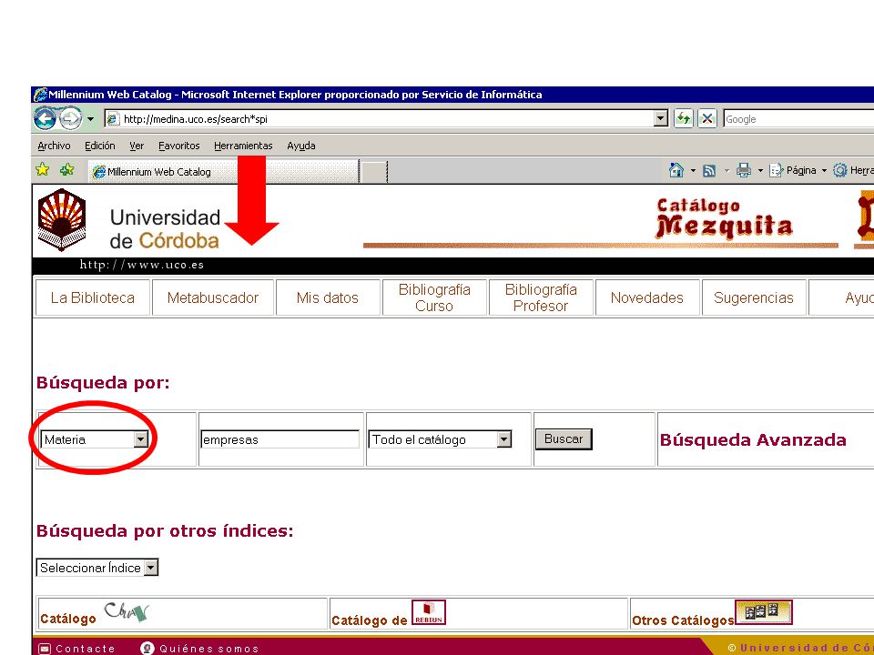Click the Home icon in toolbar
Image resolution: width=874 pixels, height=655 pixels.
pyautogui.click(x=676, y=170)
